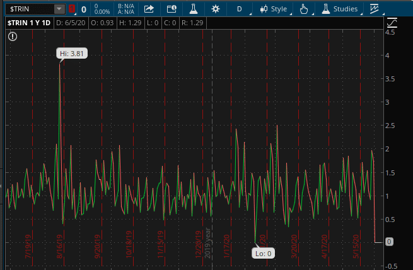Open the D timeframe selector

239,9
